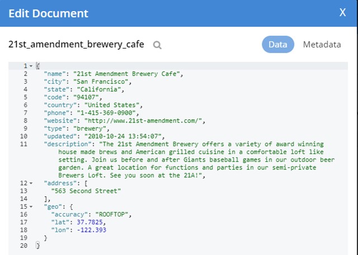The width and height of the screenshot is (358, 255).
Task: Click the name value "21st Amendment Brewery Cafe"
Action: click(126, 74)
